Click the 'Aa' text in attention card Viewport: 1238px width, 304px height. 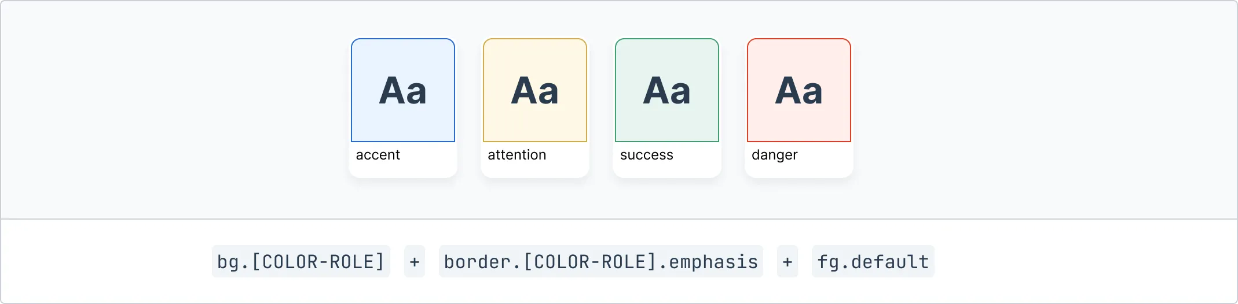click(535, 91)
